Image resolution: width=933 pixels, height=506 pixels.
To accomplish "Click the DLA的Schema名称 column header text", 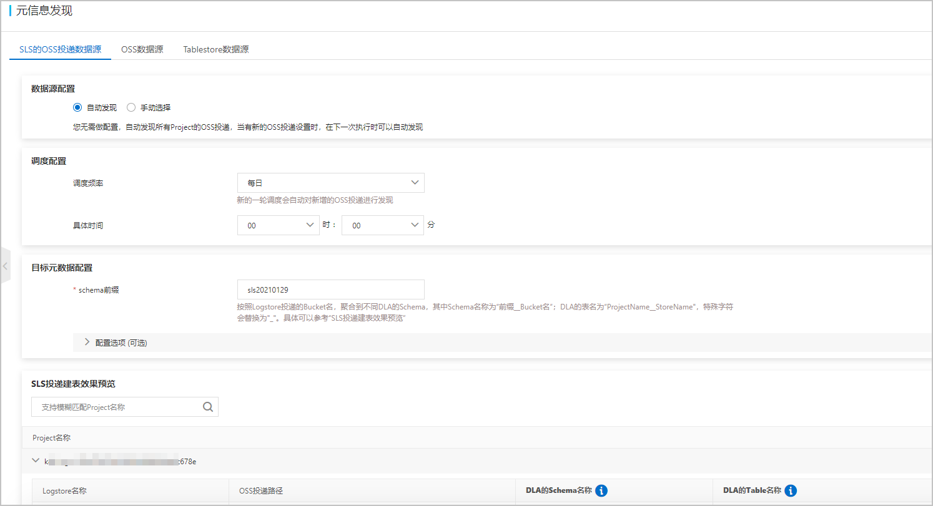I will tap(558, 490).
